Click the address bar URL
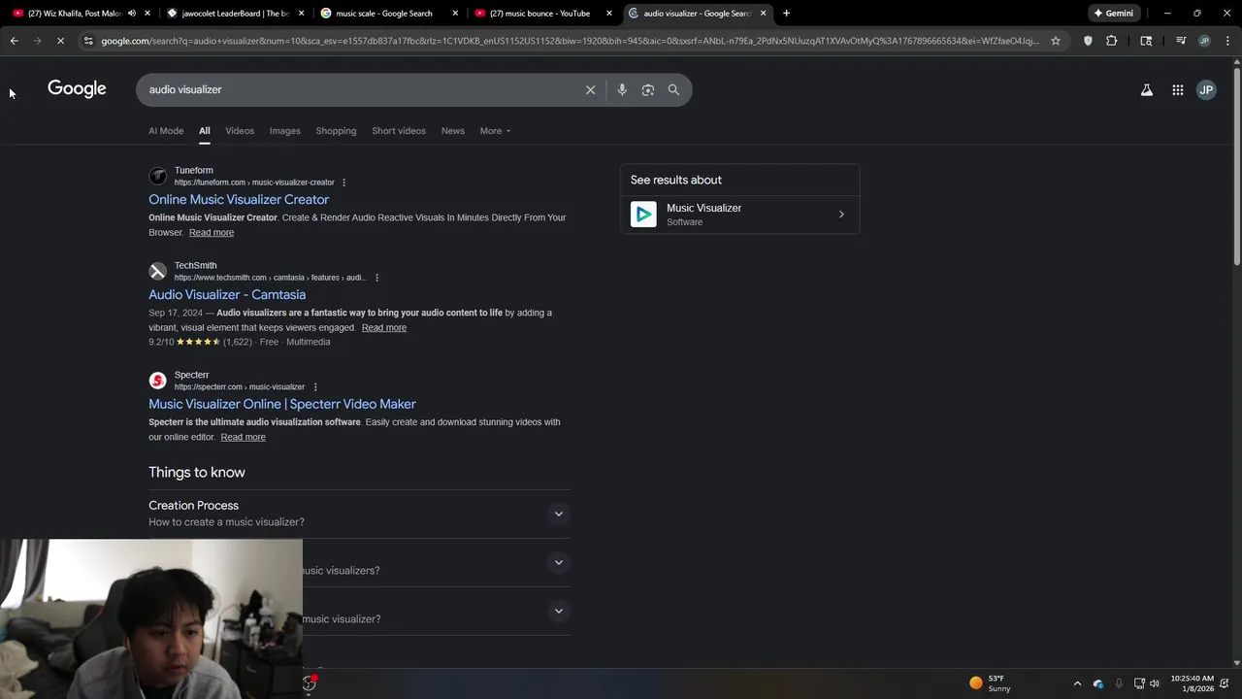The width and height of the screenshot is (1242, 699). click(x=570, y=41)
